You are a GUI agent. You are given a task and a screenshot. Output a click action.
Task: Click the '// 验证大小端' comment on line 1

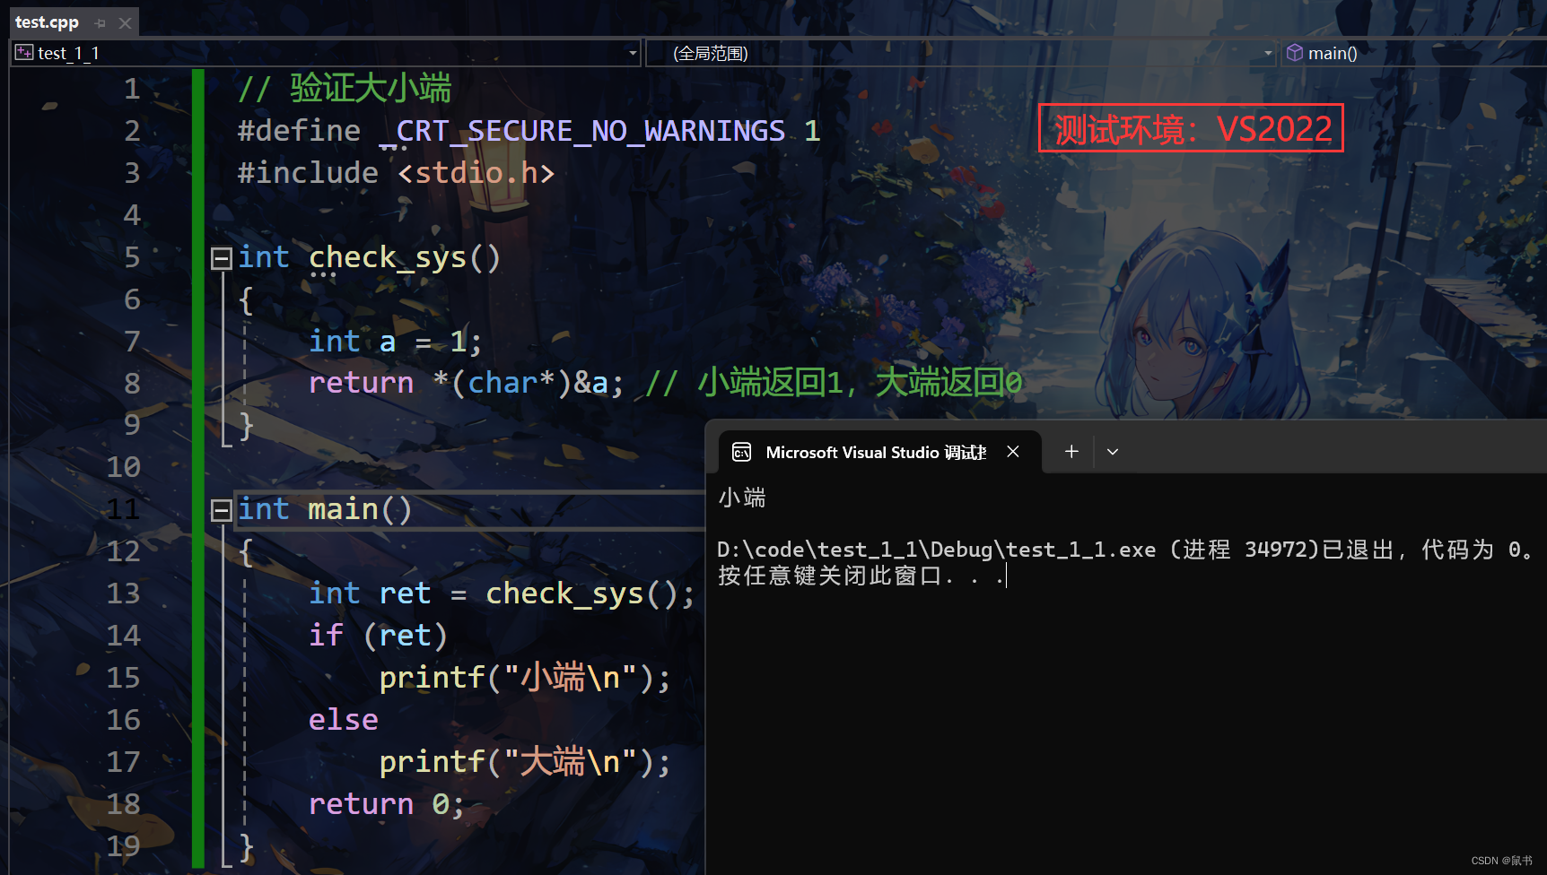click(345, 89)
